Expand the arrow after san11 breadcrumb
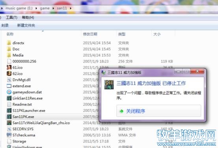The width and height of the screenshot is (218, 148). tap(71, 8)
